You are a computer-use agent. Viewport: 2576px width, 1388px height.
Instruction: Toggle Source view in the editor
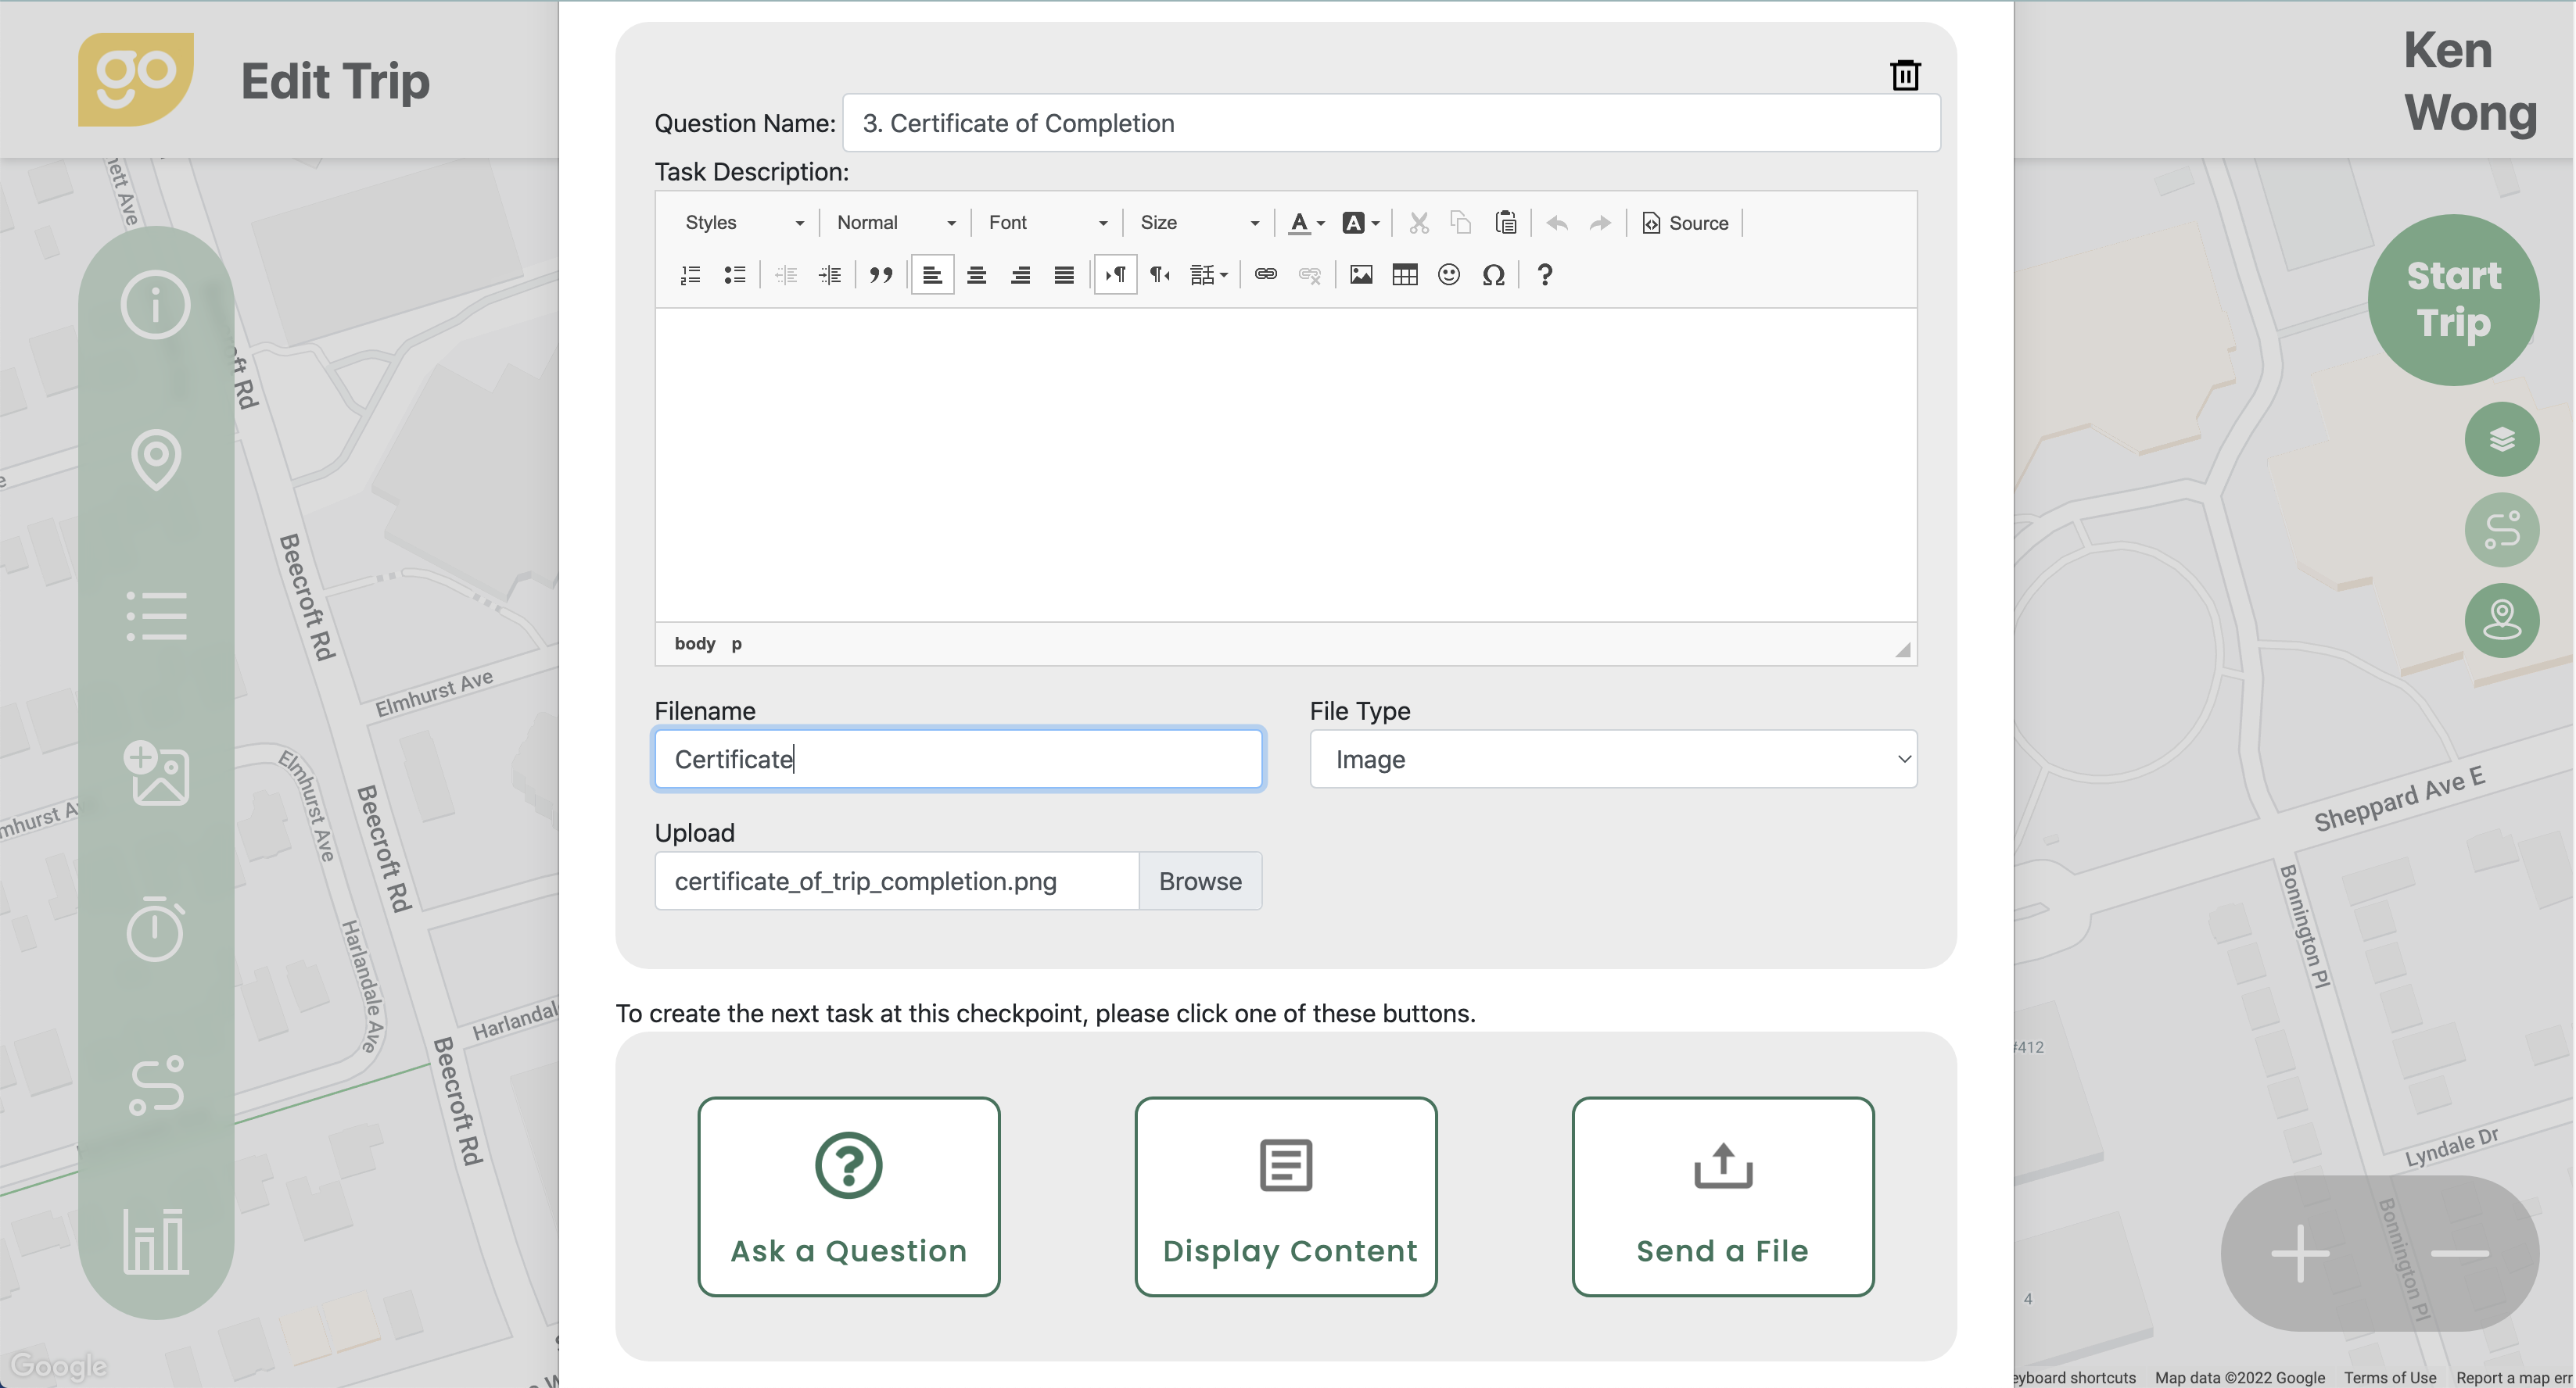[x=1685, y=223]
